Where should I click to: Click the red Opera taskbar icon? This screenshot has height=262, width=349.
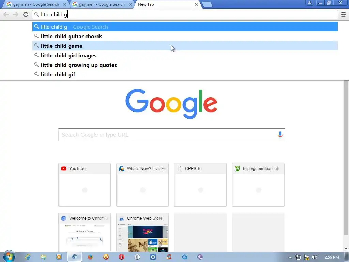(122, 257)
